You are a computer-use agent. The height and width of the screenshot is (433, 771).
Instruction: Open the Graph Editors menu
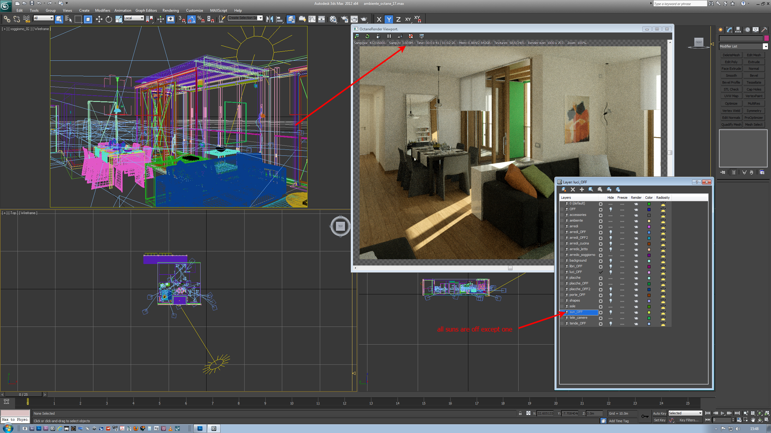146,10
